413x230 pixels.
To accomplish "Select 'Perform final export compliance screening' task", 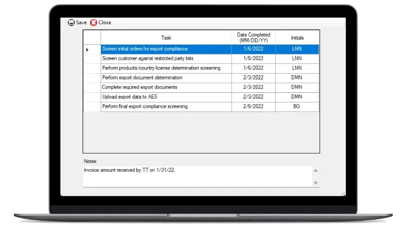I will [166, 107].
